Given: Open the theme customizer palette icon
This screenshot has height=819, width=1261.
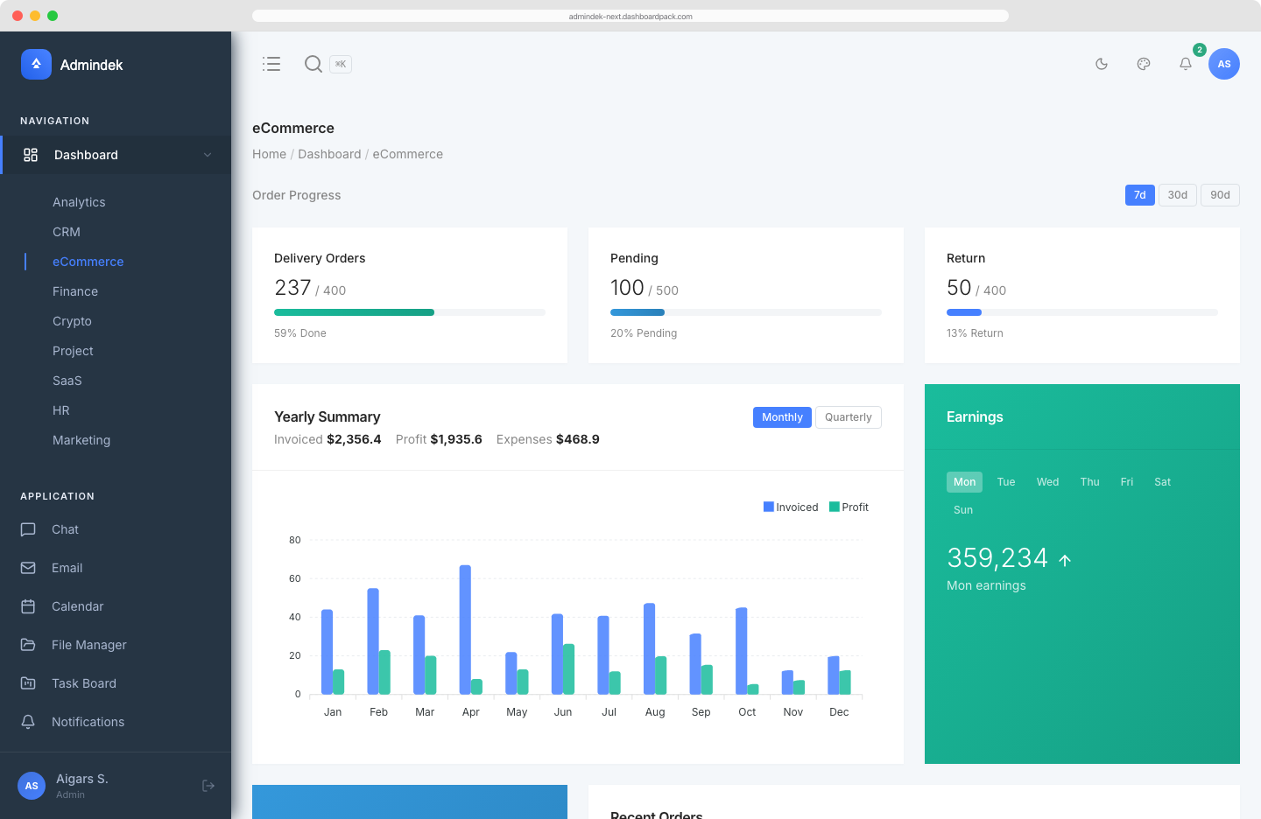Looking at the screenshot, I should pyautogui.click(x=1143, y=64).
